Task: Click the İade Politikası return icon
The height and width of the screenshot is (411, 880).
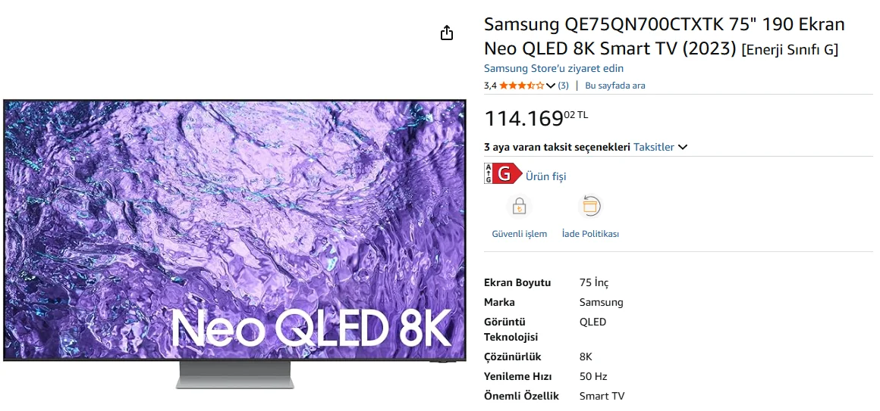Action: [590, 207]
